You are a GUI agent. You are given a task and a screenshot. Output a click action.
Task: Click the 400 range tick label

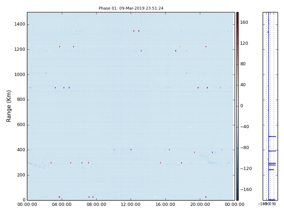pyautogui.click(x=21, y=150)
